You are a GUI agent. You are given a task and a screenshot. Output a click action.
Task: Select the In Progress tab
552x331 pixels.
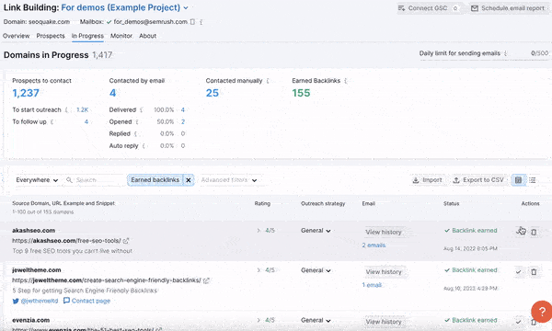(x=87, y=36)
